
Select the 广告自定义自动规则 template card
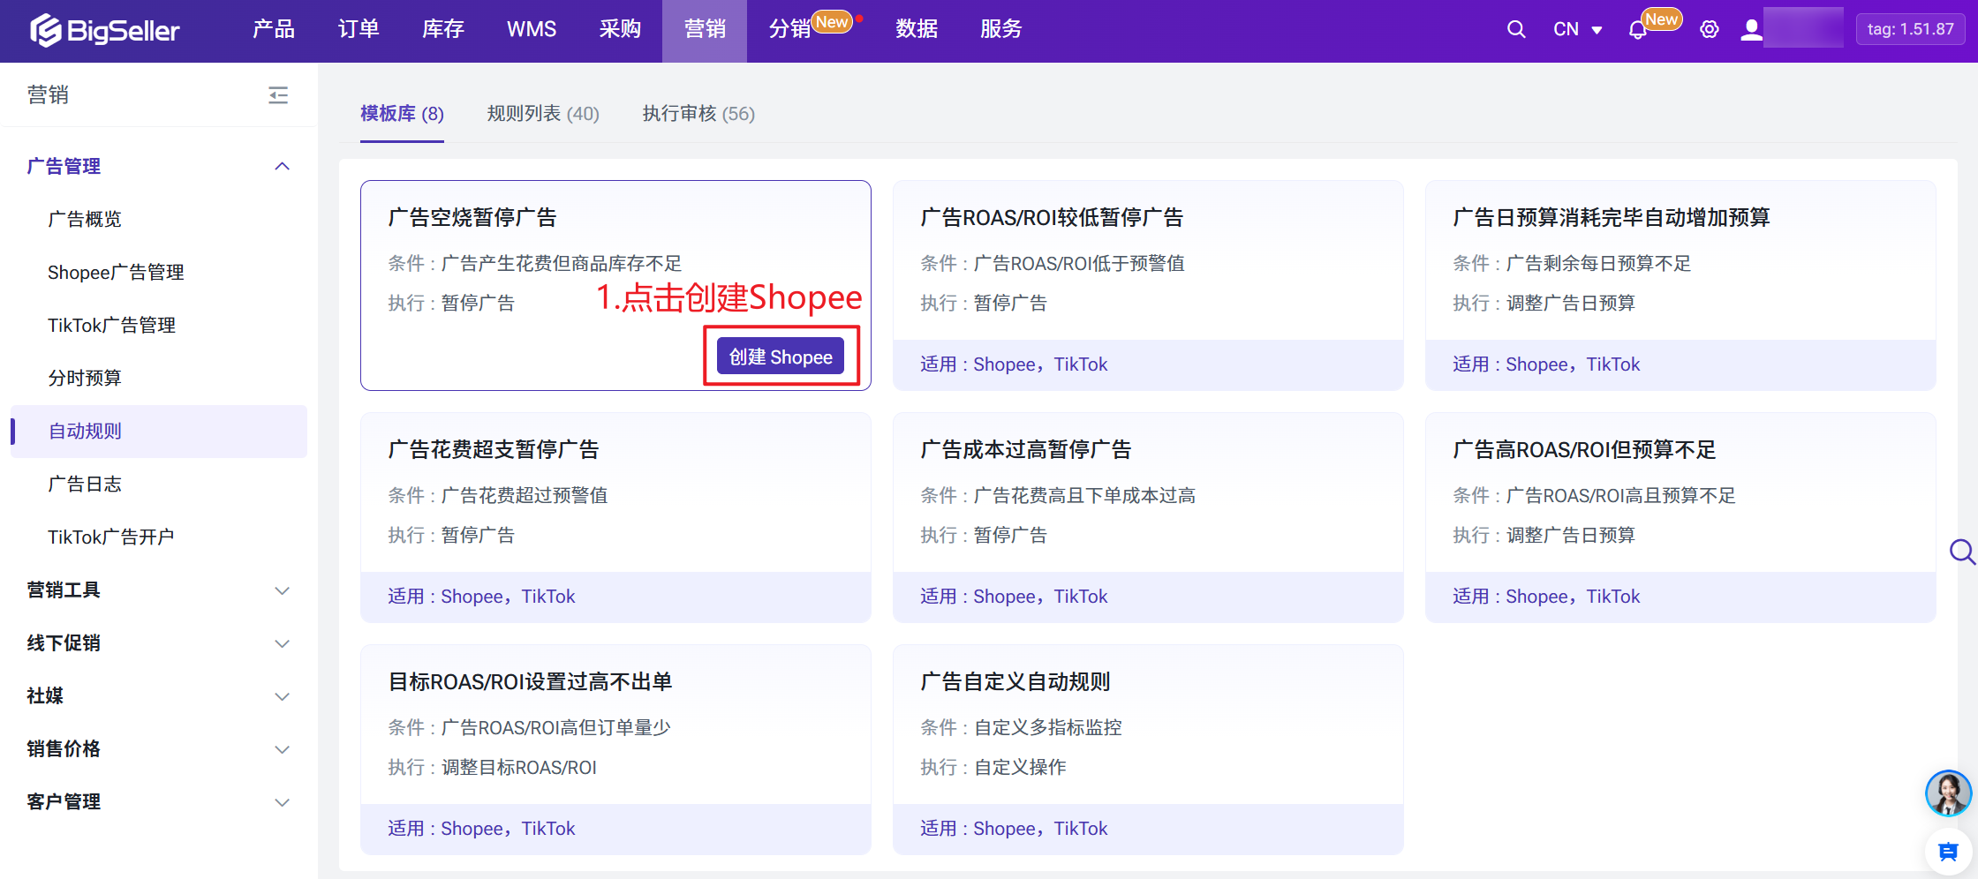pyautogui.click(x=1147, y=724)
